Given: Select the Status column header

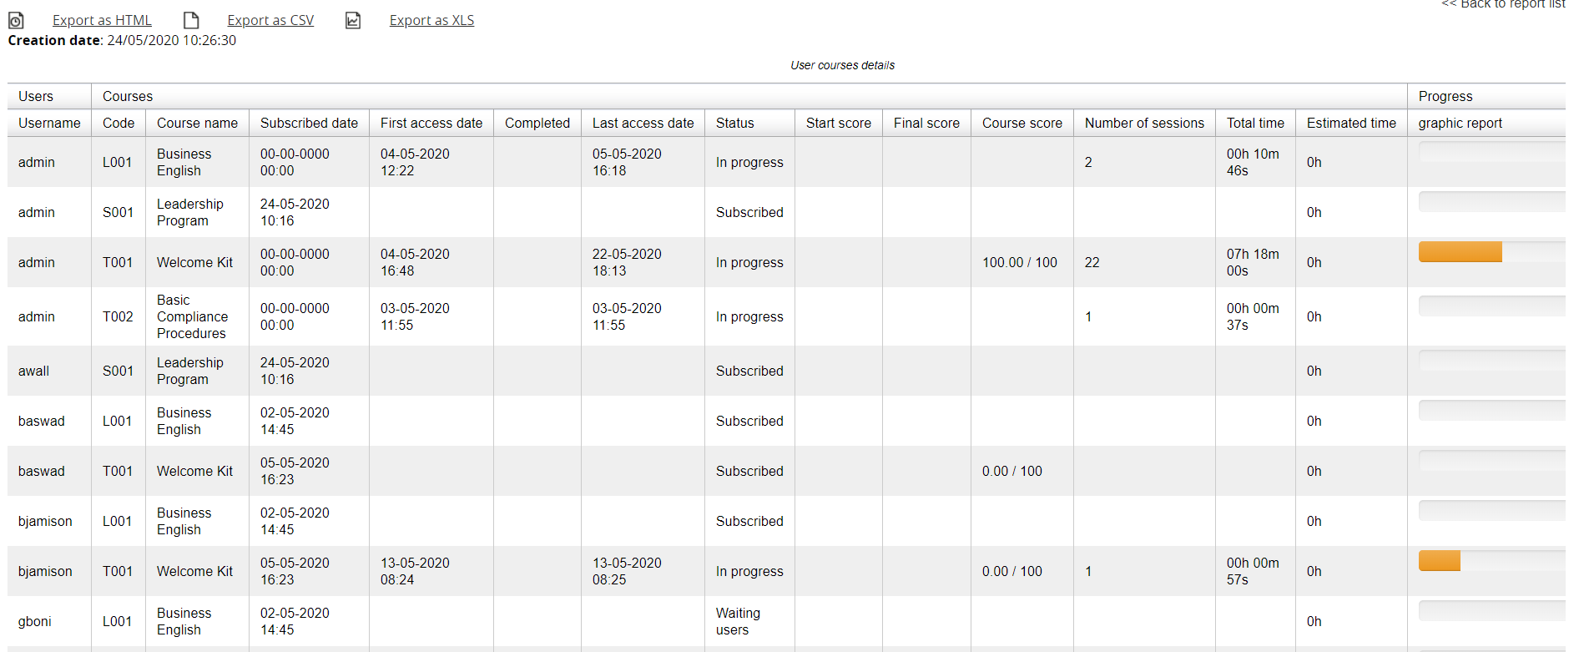Looking at the screenshot, I should click(734, 123).
